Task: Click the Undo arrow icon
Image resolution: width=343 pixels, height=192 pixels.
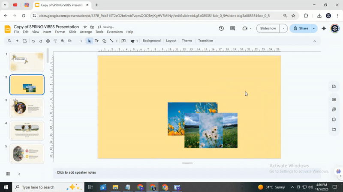Action: 33,41
